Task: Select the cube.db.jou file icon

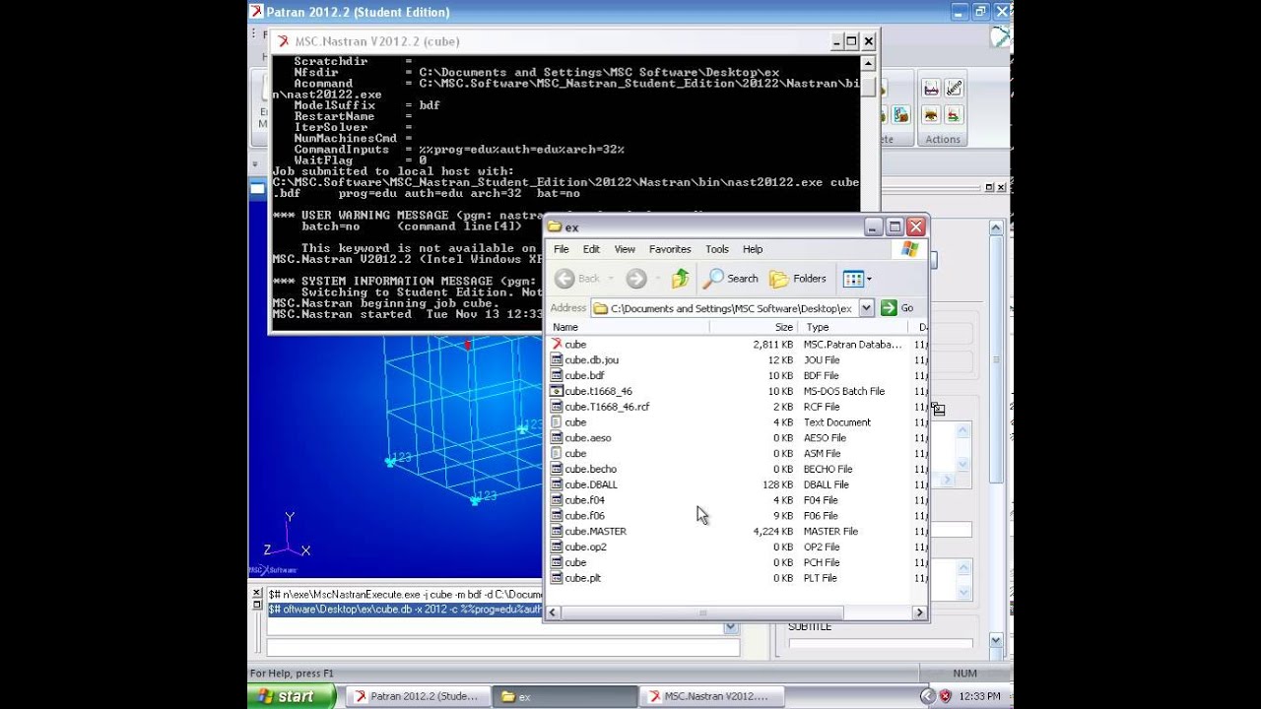Action: [x=557, y=360]
